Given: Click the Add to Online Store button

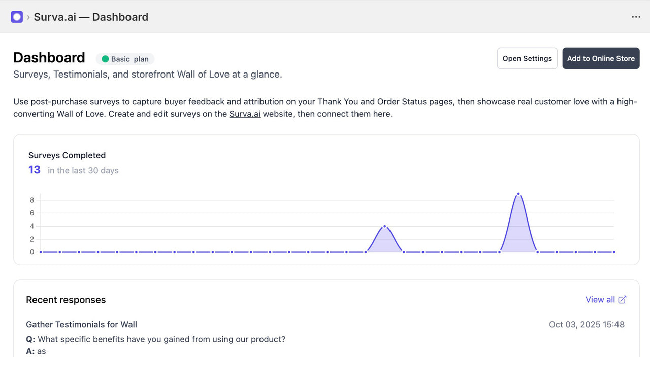Looking at the screenshot, I should [601, 58].
